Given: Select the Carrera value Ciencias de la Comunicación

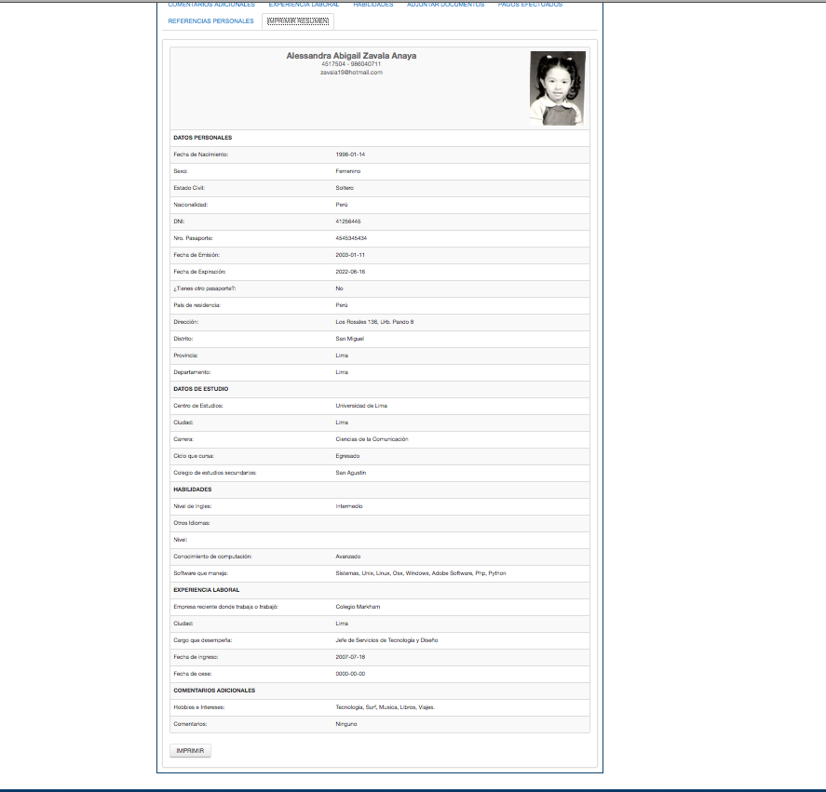Looking at the screenshot, I should tap(372, 439).
